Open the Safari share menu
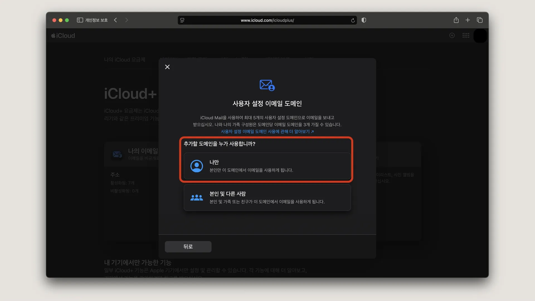This screenshot has width=535, height=301. click(456, 20)
